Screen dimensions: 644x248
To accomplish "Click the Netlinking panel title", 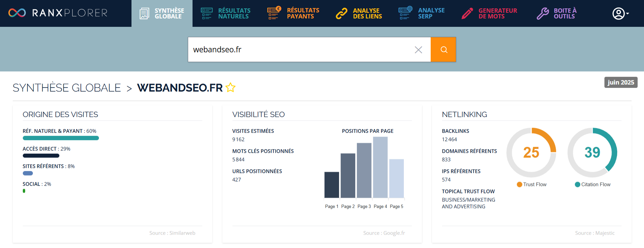I will pyautogui.click(x=465, y=114).
